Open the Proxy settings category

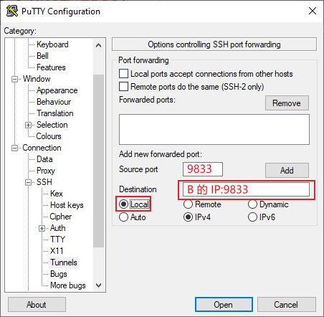[46, 171]
